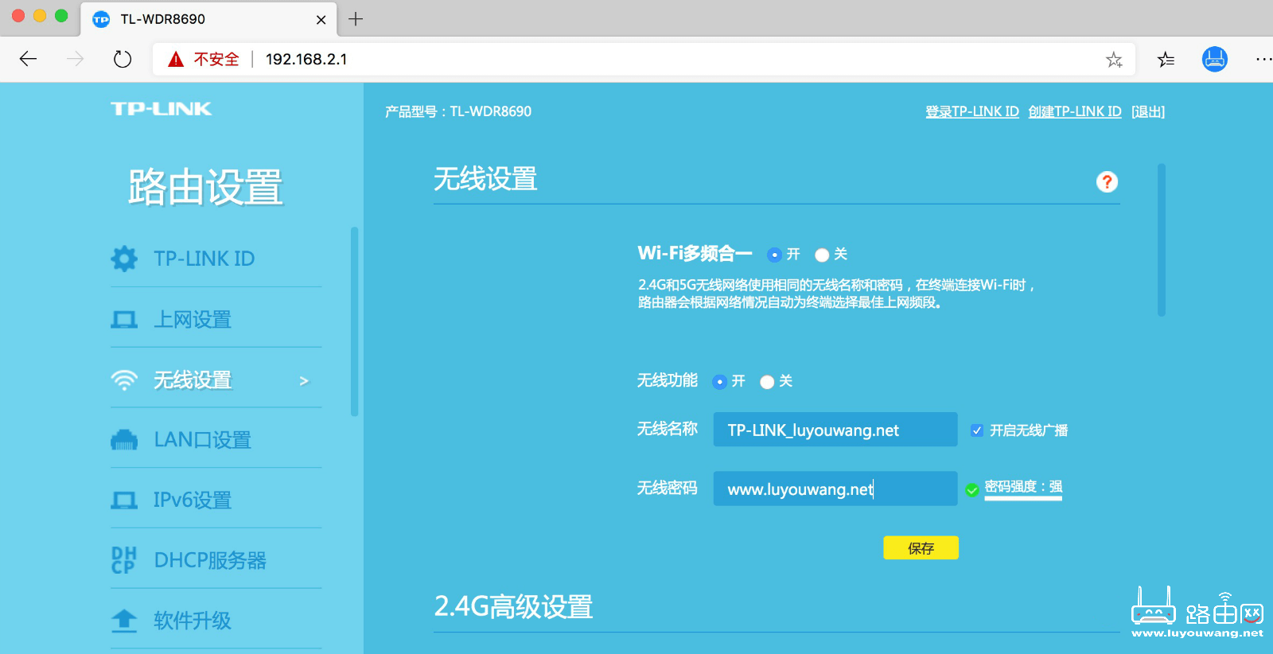Open IPv6设置 in the sidebar menu
This screenshot has height=654, width=1273.
(193, 500)
